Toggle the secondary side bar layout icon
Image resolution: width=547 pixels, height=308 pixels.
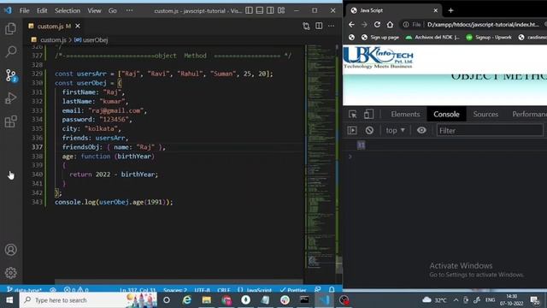270,10
